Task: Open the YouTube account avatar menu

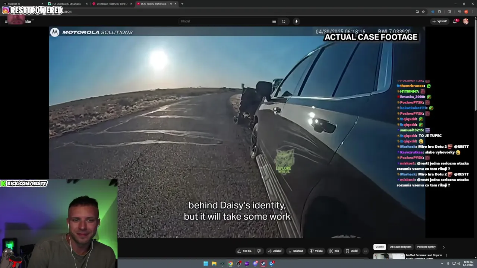Action: click(466, 21)
